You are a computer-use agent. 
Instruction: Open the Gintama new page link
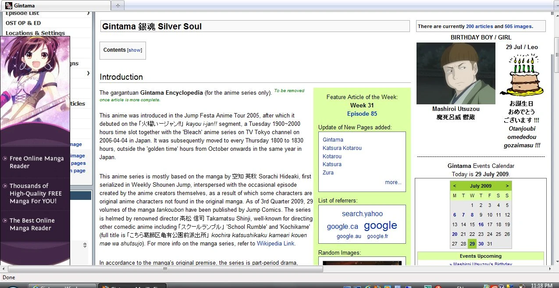[x=333, y=140]
